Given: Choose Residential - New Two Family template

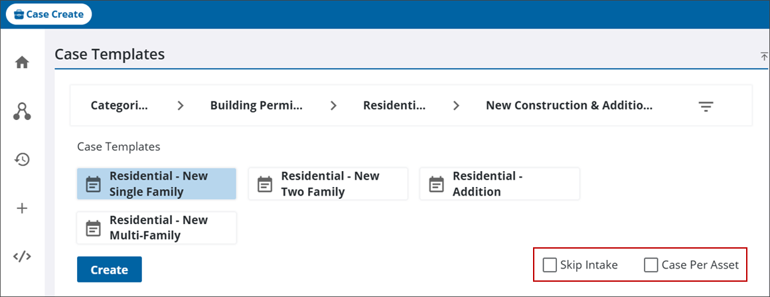Looking at the screenshot, I should 328,184.
